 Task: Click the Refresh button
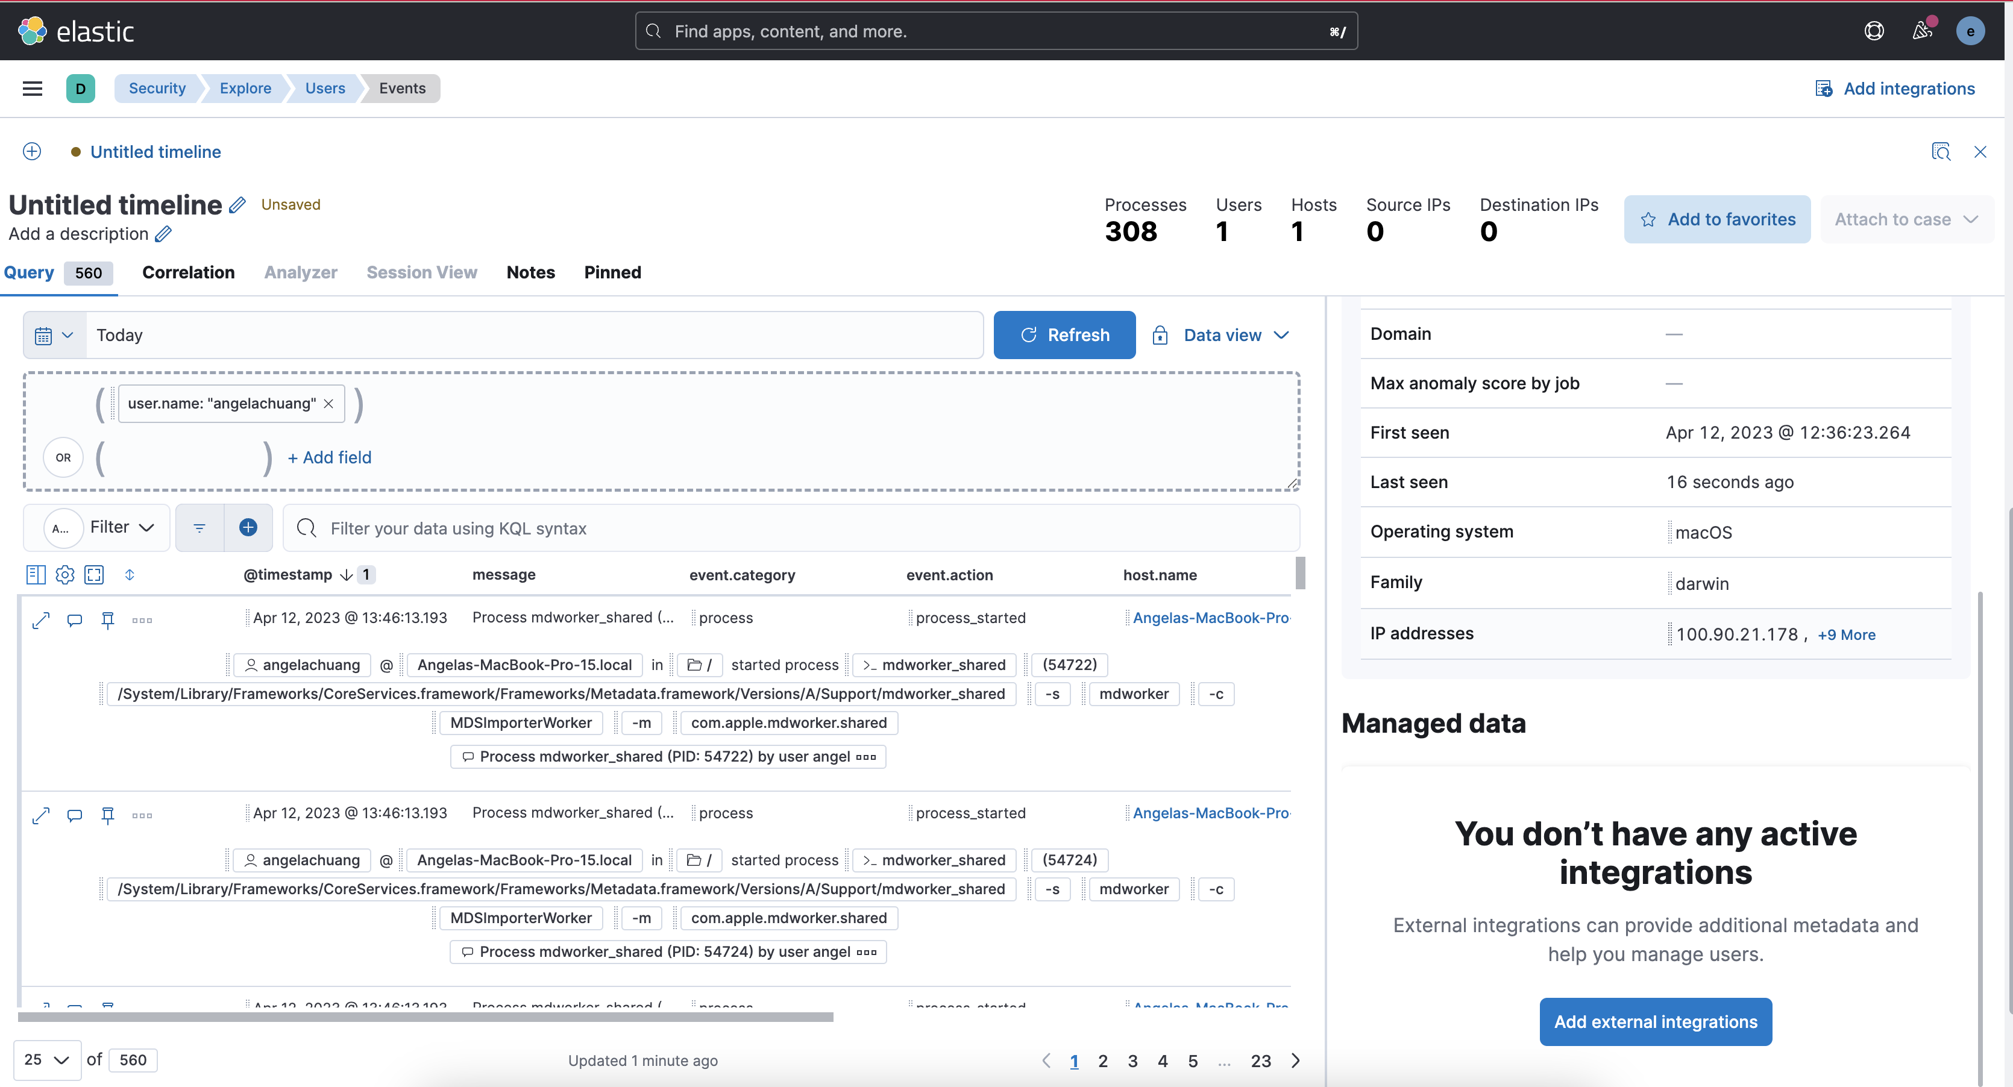1064,334
